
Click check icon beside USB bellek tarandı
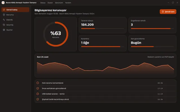click(x=38, y=94)
